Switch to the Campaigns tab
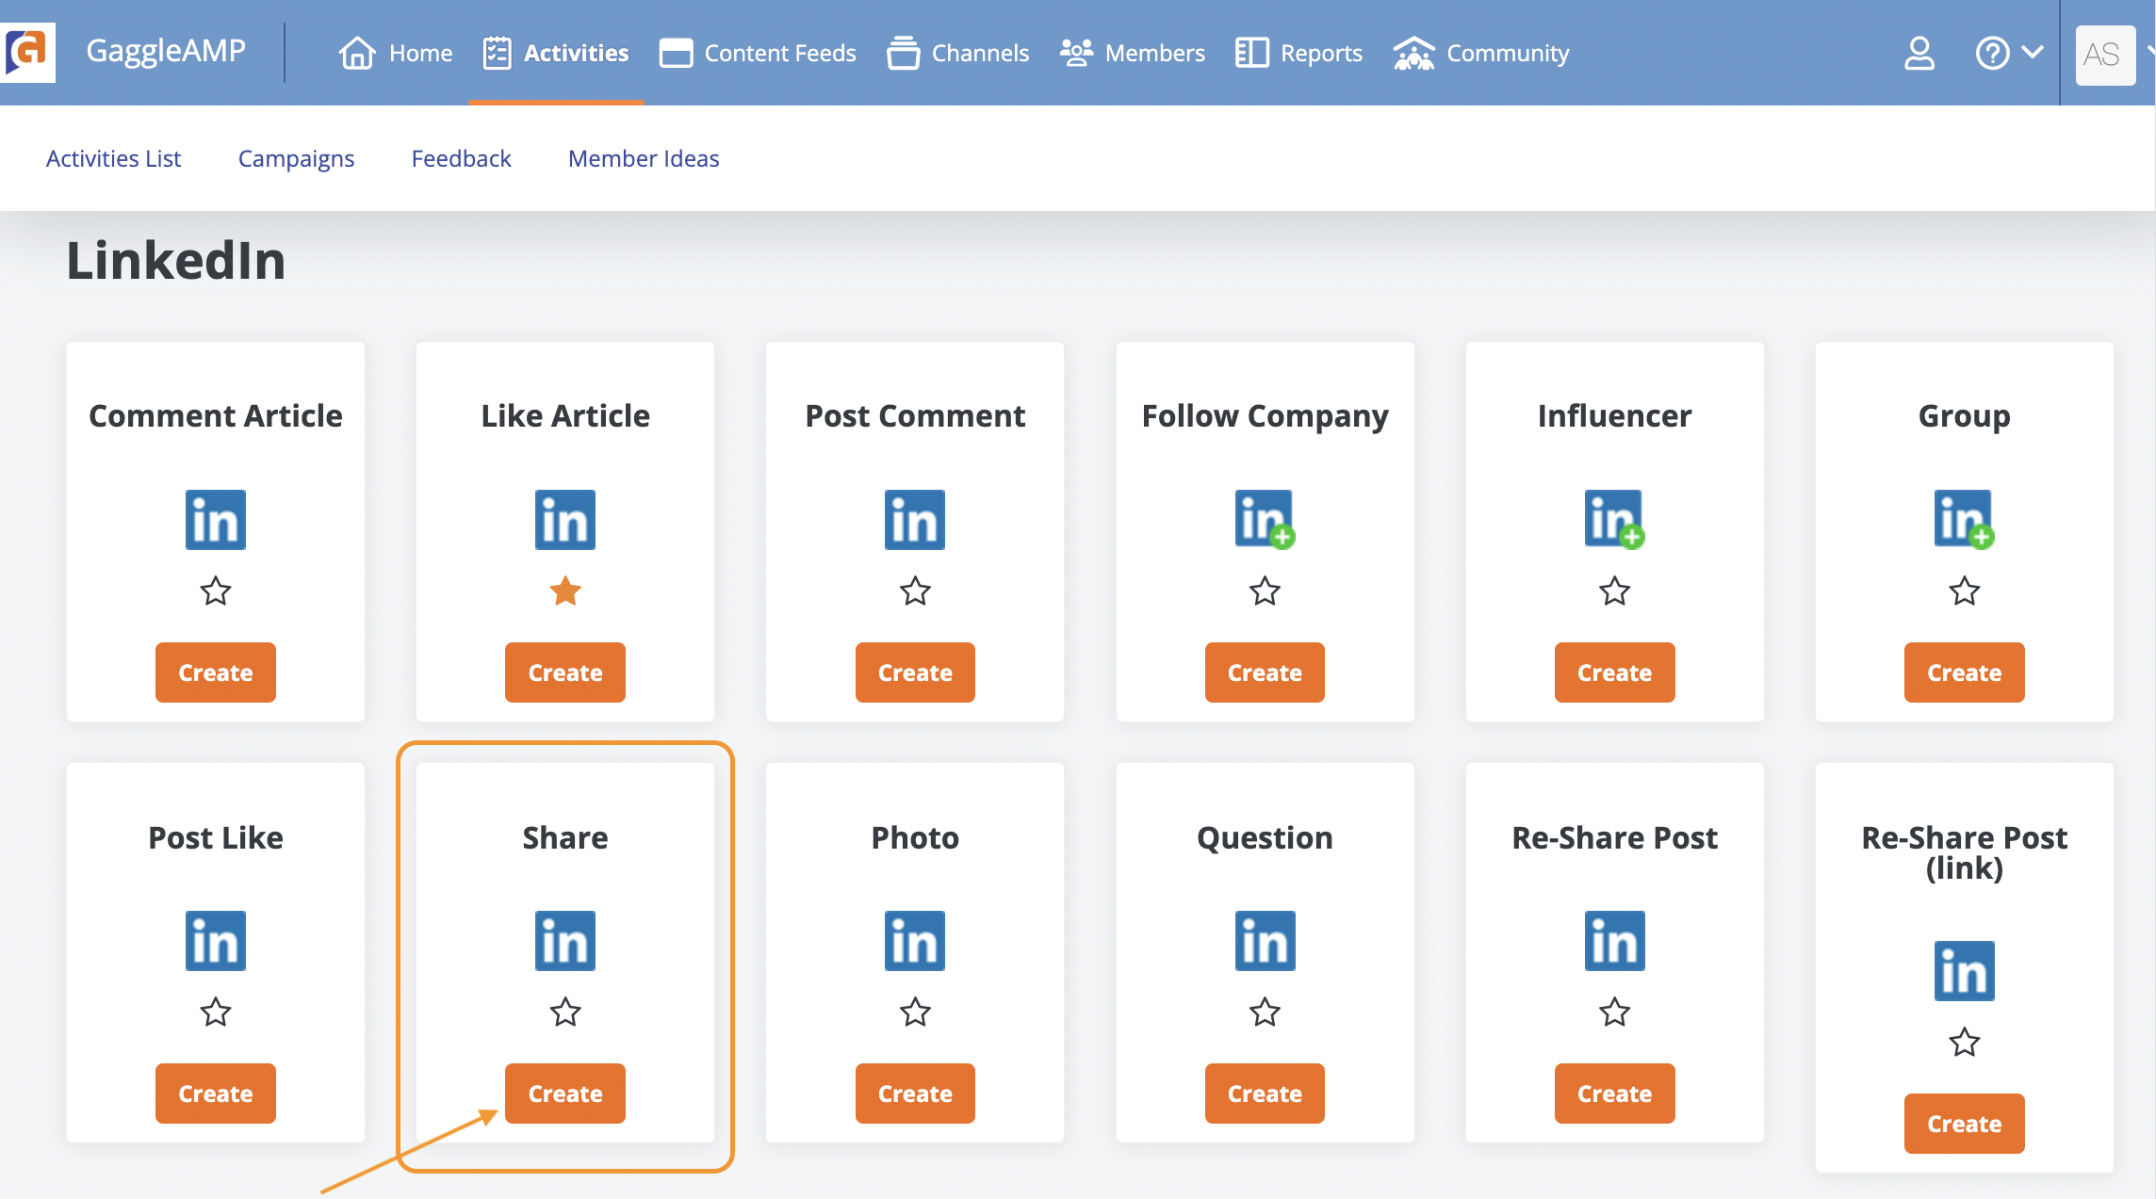The width and height of the screenshot is (2156, 1199). pyautogui.click(x=296, y=158)
